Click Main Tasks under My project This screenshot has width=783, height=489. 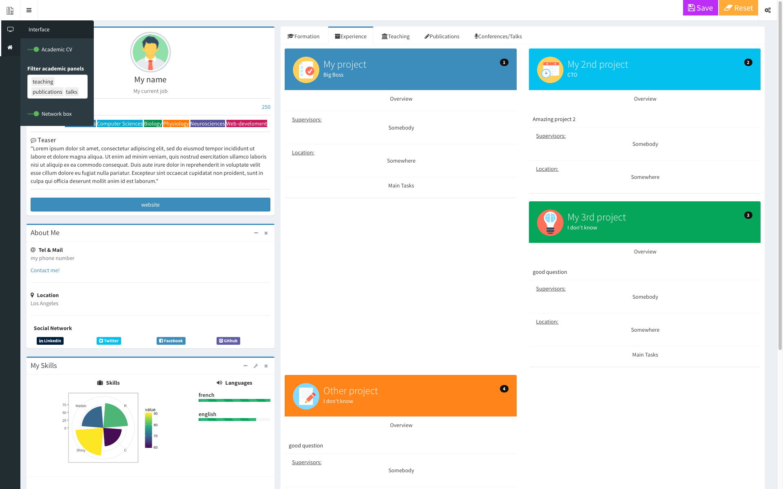[x=401, y=185]
